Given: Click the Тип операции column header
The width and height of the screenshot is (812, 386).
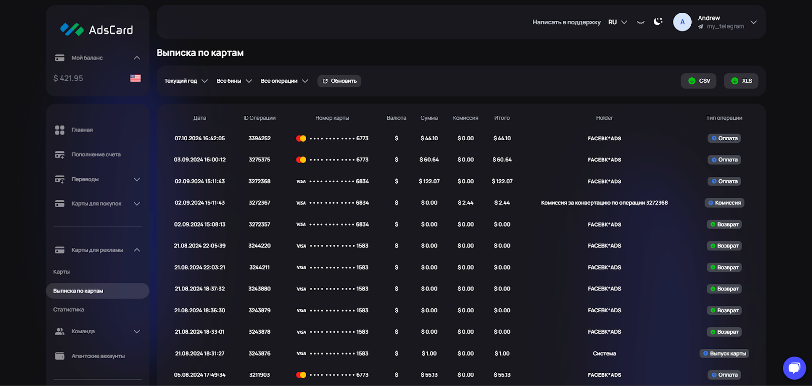Looking at the screenshot, I should pyautogui.click(x=724, y=118).
